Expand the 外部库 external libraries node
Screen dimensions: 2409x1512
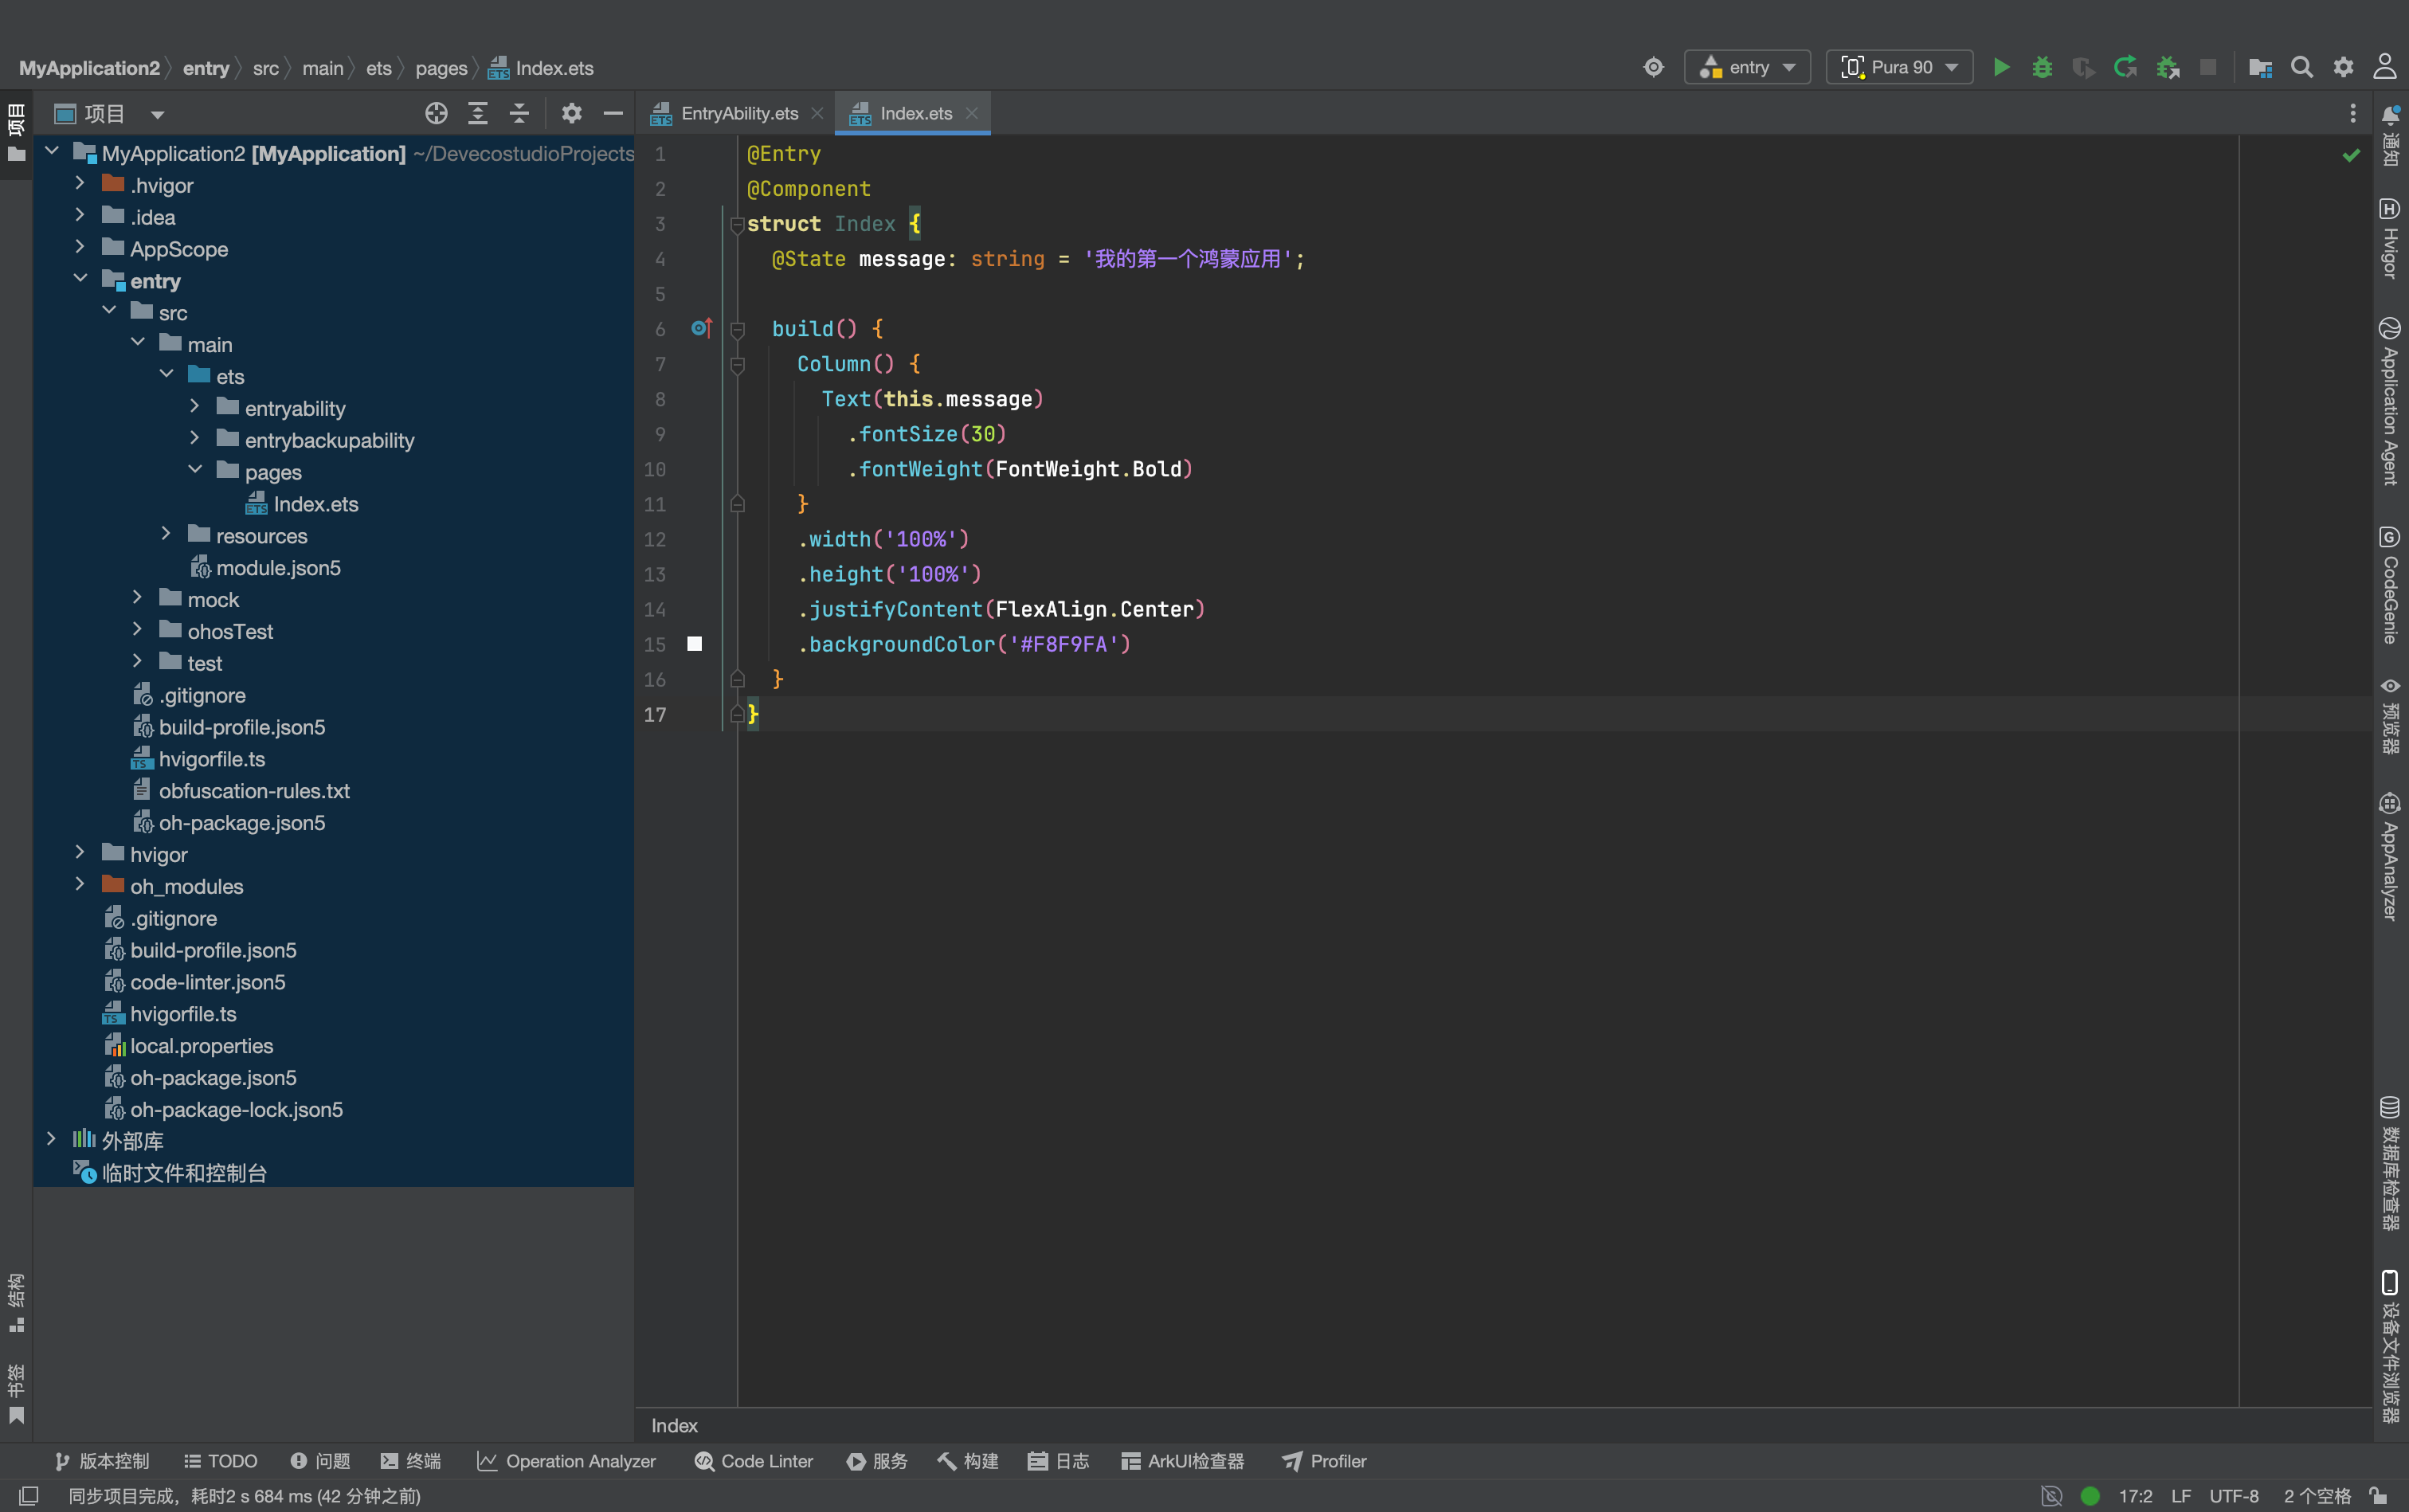tap(51, 1140)
